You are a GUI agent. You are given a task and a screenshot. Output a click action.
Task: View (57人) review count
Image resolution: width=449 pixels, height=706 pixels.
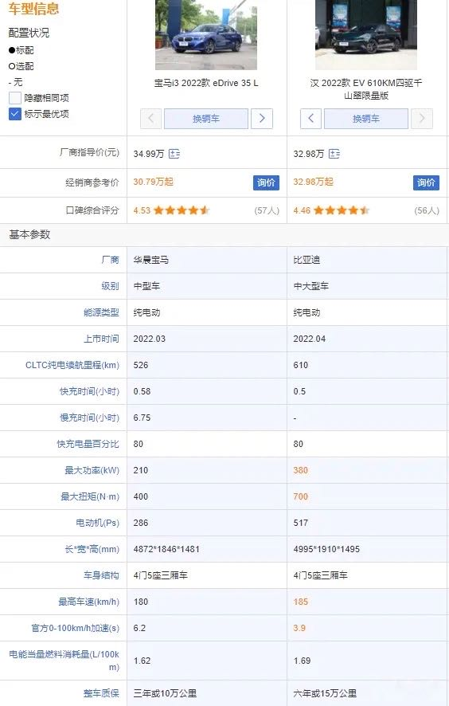tap(267, 210)
